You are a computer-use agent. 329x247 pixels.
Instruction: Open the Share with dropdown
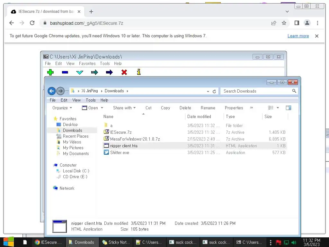click(124, 108)
